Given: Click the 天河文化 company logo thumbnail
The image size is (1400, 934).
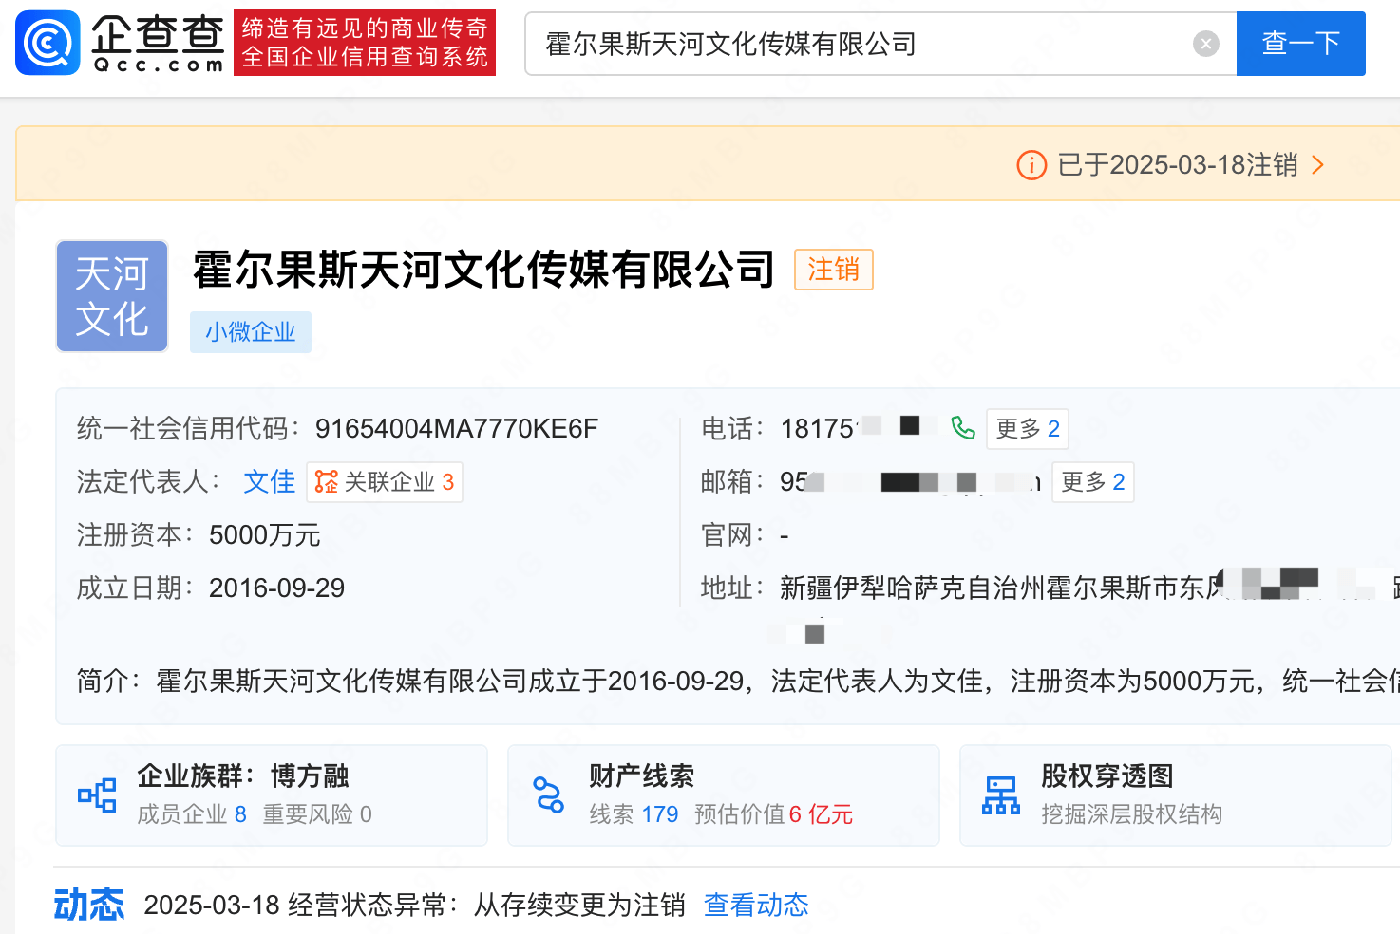Looking at the screenshot, I should [x=112, y=296].
